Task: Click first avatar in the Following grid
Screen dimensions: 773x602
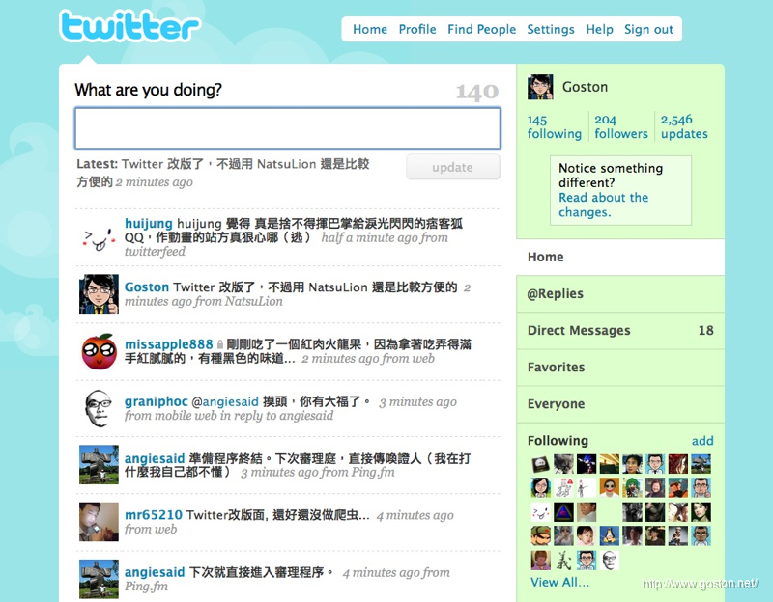Action: (540, 464)
